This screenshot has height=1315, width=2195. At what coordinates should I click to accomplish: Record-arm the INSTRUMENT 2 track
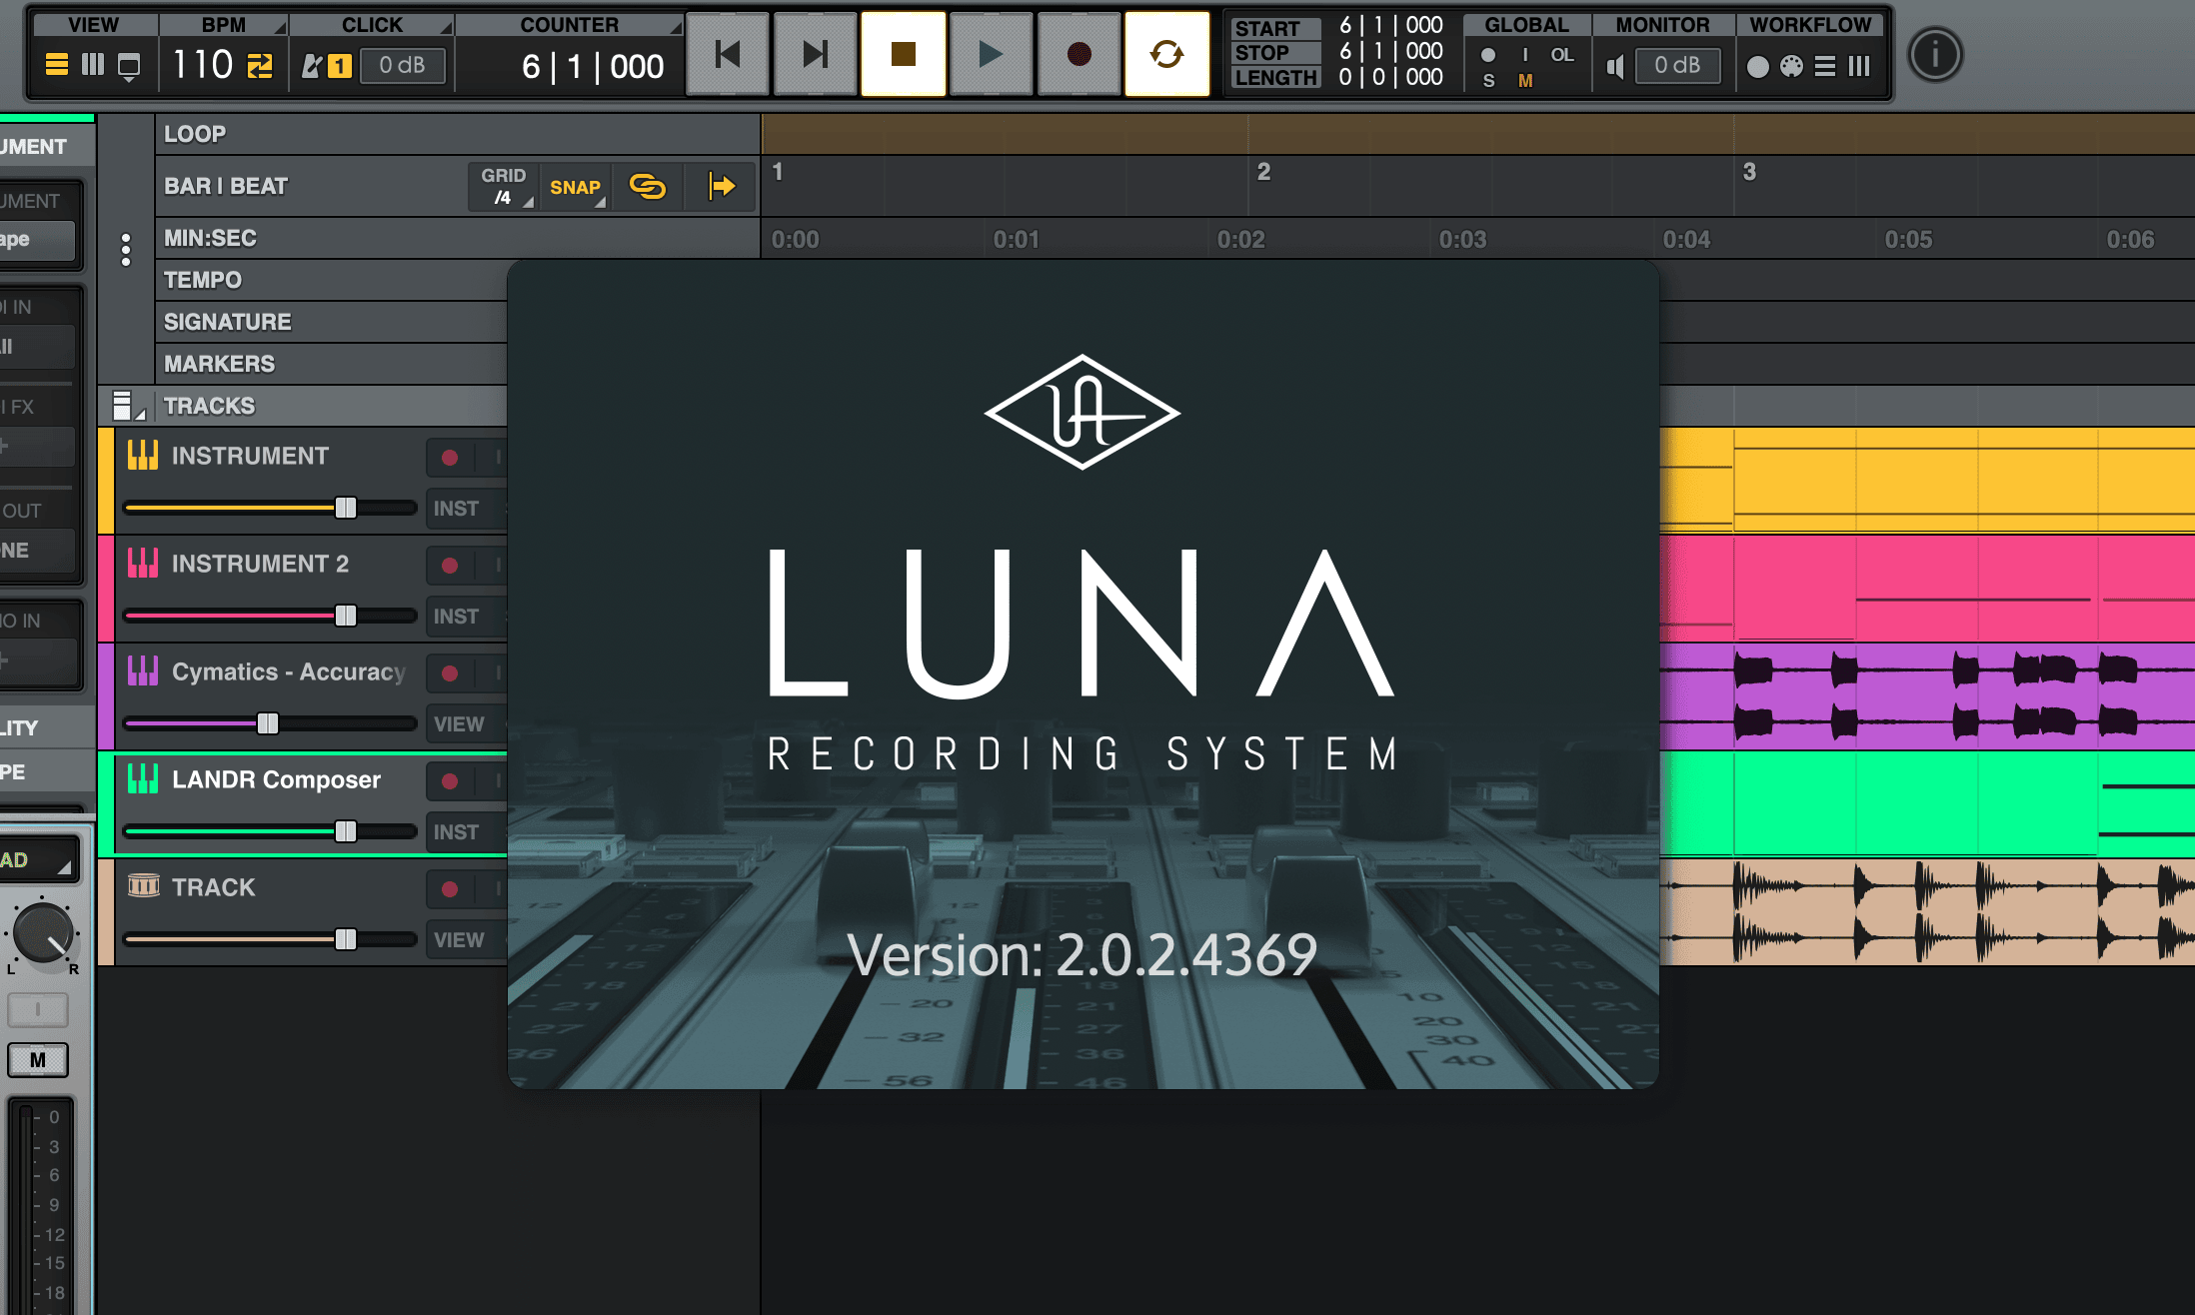450,566
